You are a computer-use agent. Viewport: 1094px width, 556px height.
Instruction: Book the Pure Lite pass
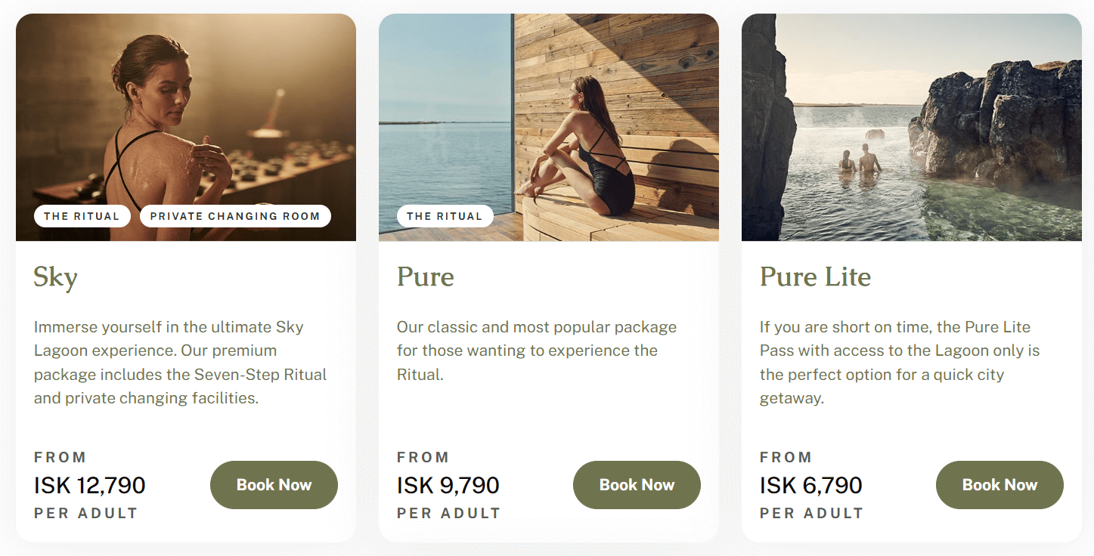coord(999,485)
